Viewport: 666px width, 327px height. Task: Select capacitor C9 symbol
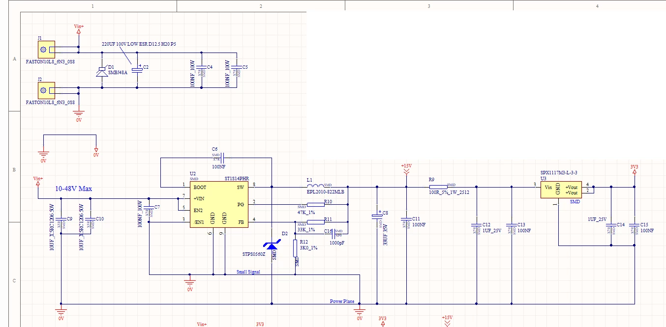click(61, 219)
